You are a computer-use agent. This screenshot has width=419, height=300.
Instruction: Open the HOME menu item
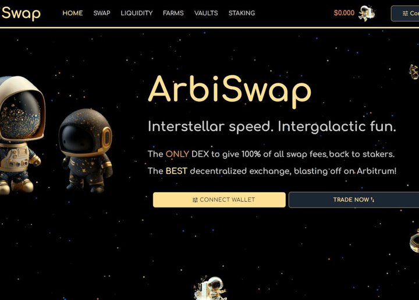point(72,13)
